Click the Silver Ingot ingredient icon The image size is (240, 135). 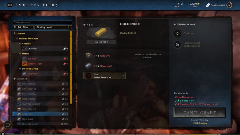click(x=88, y=66)
